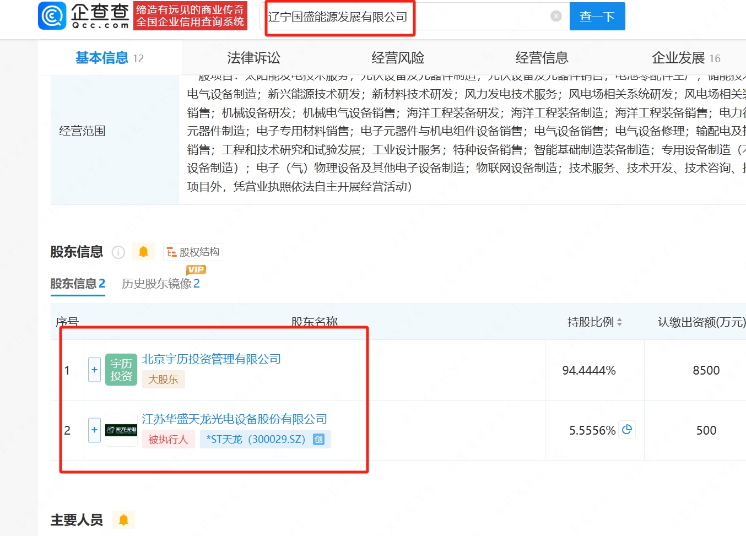Click the 主要人员 section heading
Screen dimensions: 746x536
pos(77,520)
